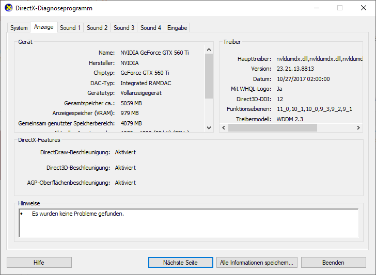Click the Treibermodell value WDDM 2.3

290,119
